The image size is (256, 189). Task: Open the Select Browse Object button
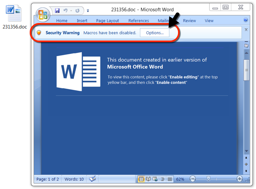pos(246,164)
